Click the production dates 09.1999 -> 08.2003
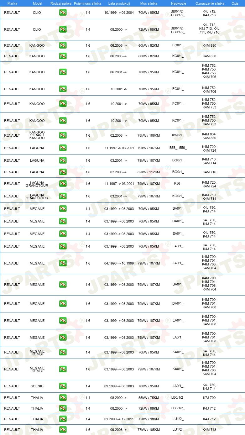 click(x=119, y=386)
